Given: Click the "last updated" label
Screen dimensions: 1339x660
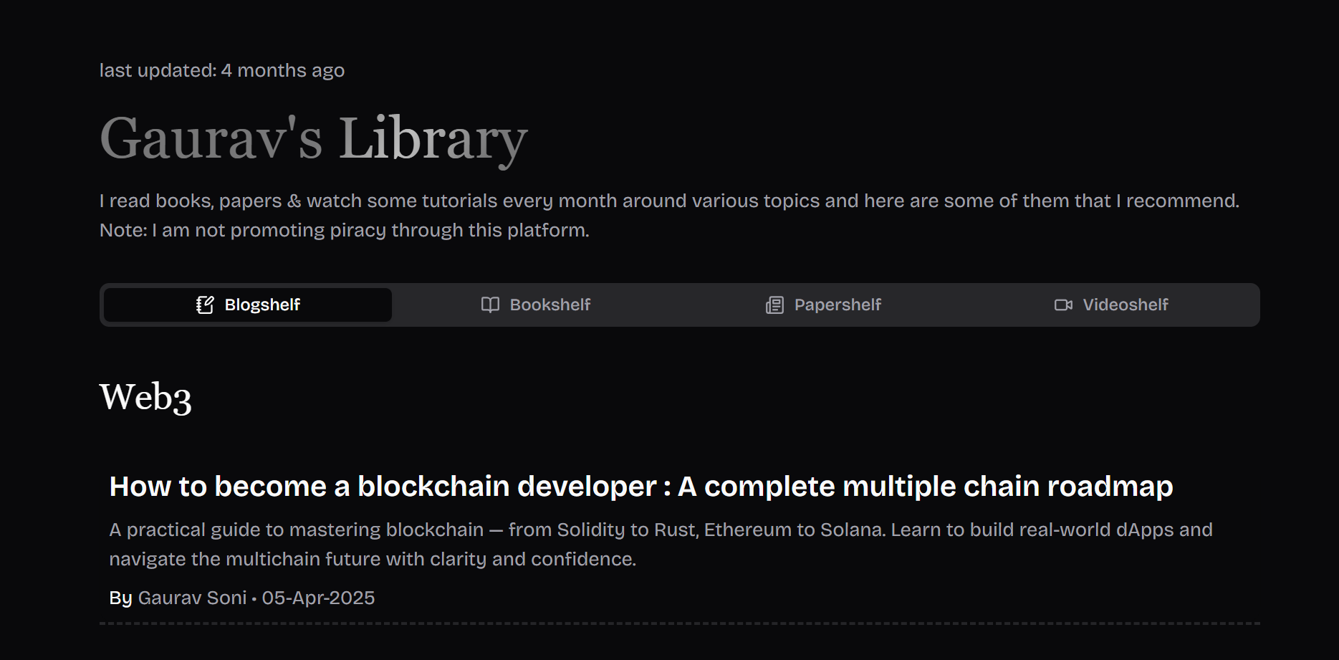Looking at the screenshot, I should click(158, 70).
